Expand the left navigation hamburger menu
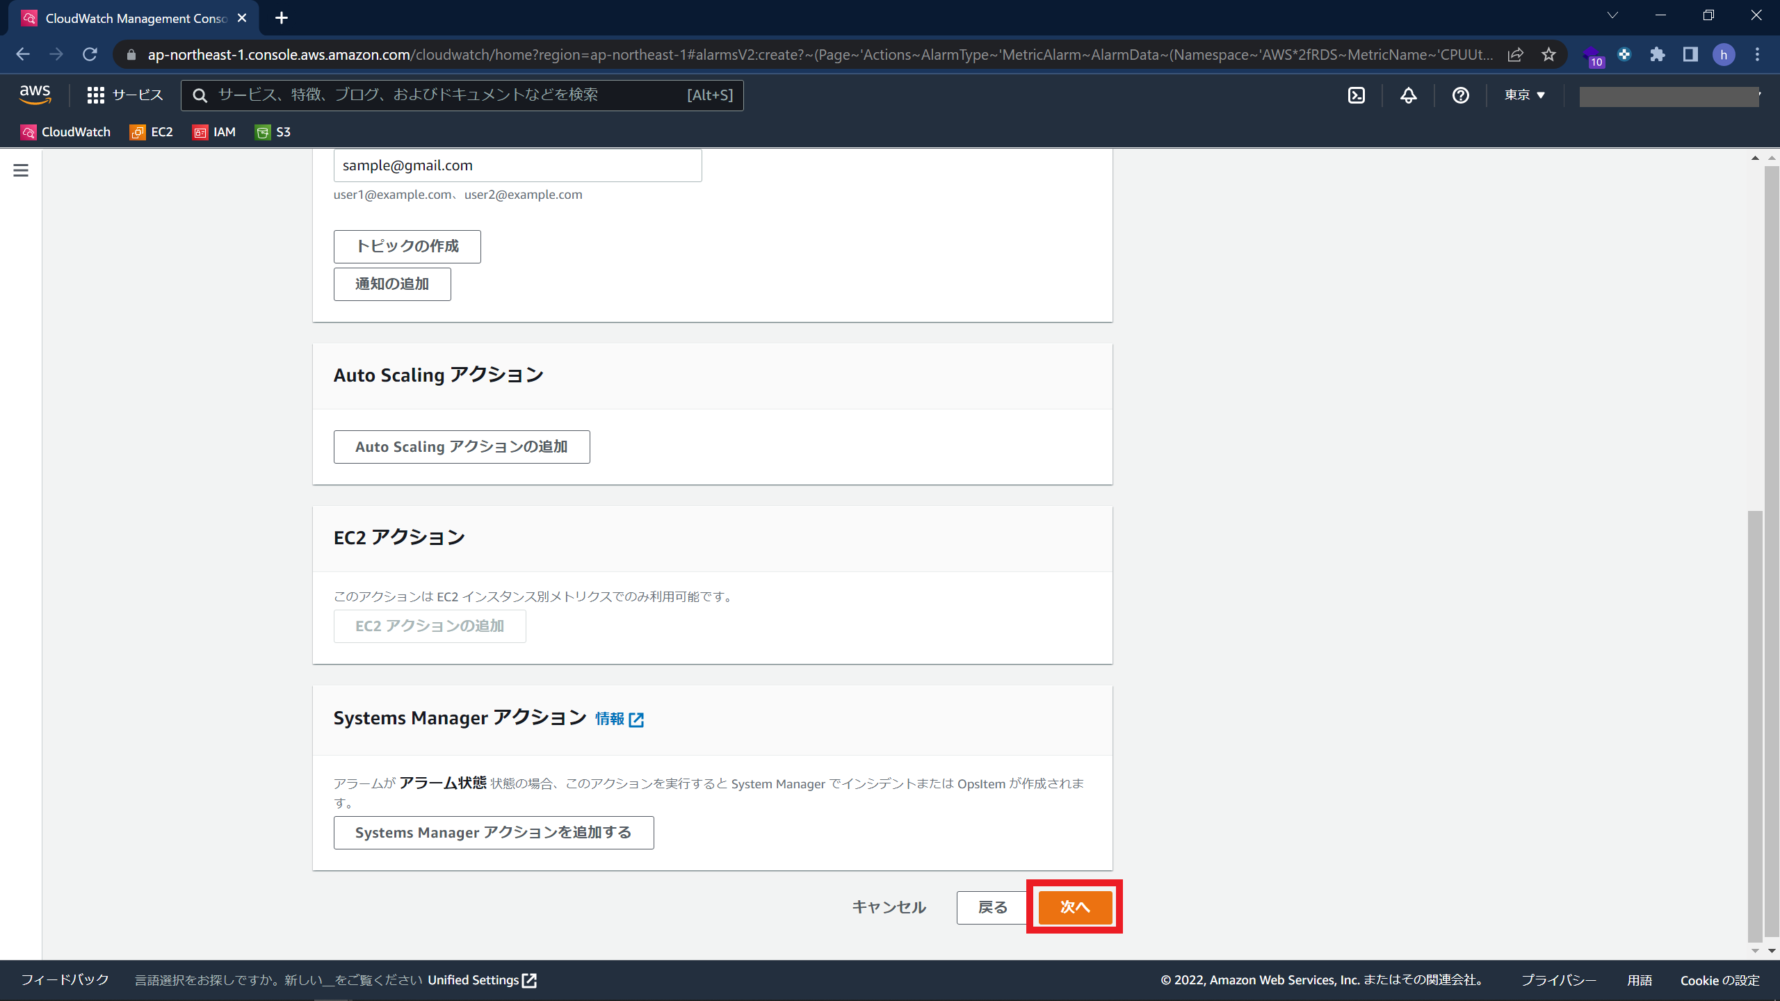The width and height of the screenshot is (1780, 1001). point(21,170)
